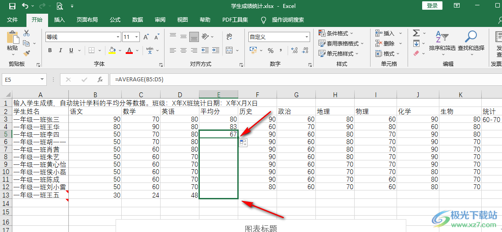The image size is (502, 232).
Task: Open the 文件 File tab
Action: pos(12,19)
